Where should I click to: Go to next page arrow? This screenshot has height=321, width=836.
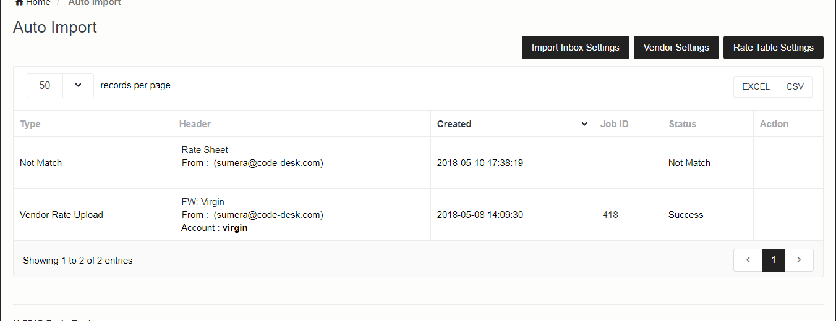pyautogui.click(x=799, y=260)
